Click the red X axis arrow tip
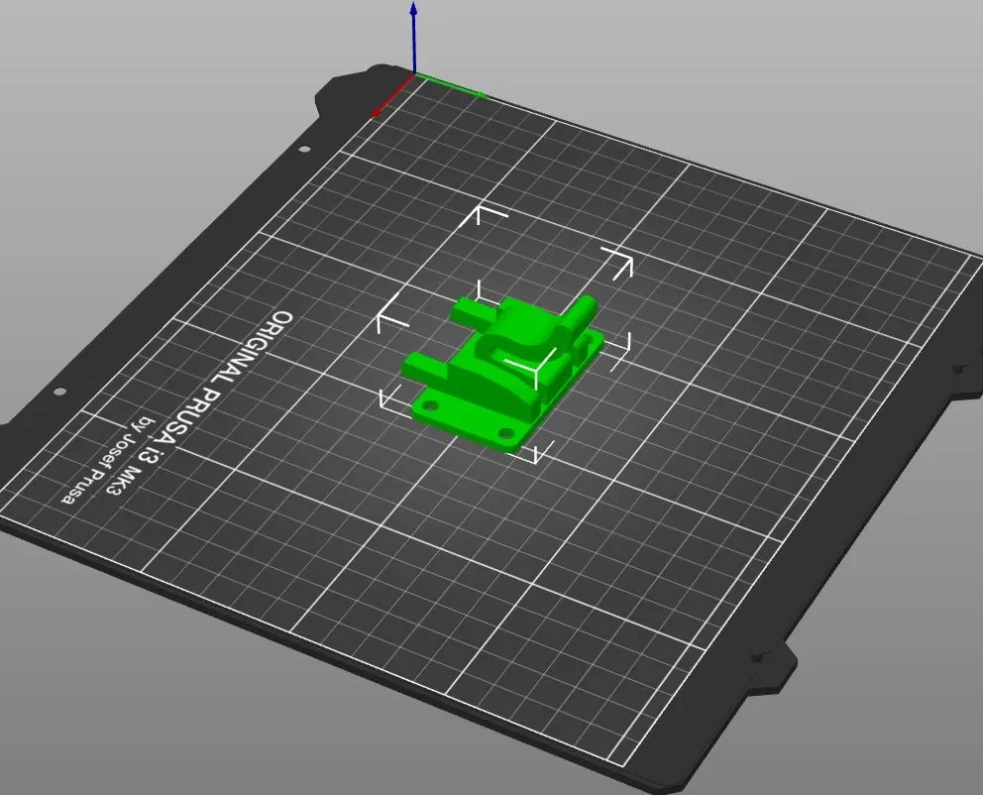The image size is (983, 795). pyautogui.click(x=377, y=113)
